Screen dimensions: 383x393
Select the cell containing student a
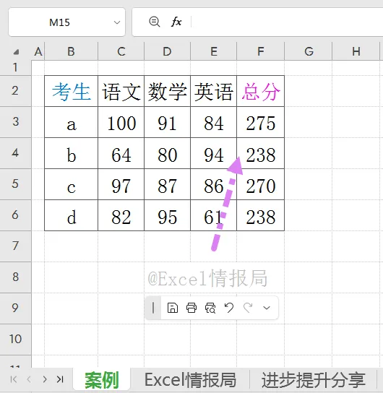pyautogui.click(x=72, y=122)
